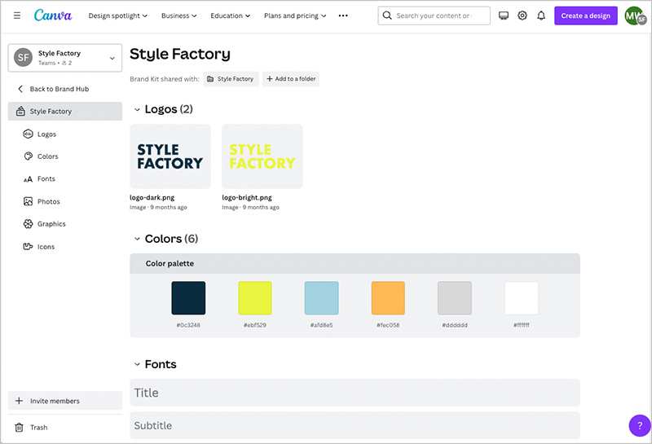Click the back arrow beside Back to Brand Hub

20,89
